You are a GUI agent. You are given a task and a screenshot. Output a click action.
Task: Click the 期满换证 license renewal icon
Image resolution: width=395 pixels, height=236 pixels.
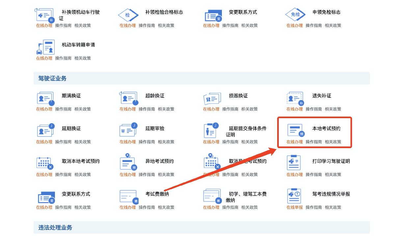[45, 98]
